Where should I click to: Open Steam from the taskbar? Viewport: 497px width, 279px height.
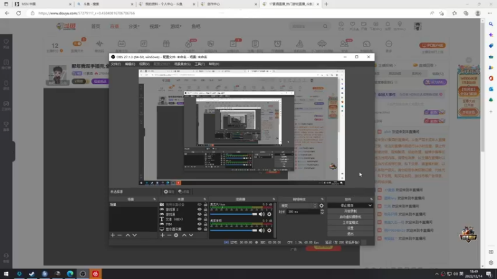(x=32, y=273)
